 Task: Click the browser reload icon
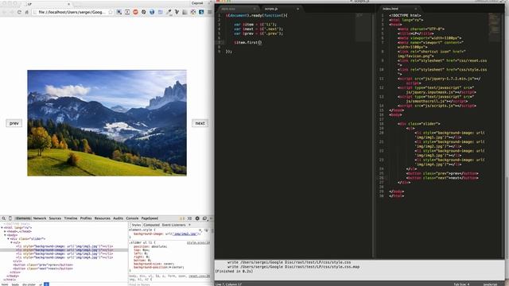19,12
